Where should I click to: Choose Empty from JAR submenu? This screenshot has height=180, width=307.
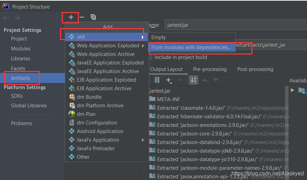click(x=192, y=37)
